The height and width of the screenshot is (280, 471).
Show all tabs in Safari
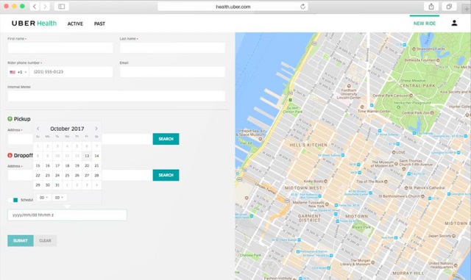(x=449, y=7)
